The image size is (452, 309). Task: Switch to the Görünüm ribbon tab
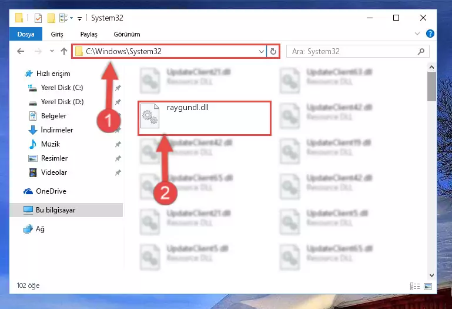[127, 34]
